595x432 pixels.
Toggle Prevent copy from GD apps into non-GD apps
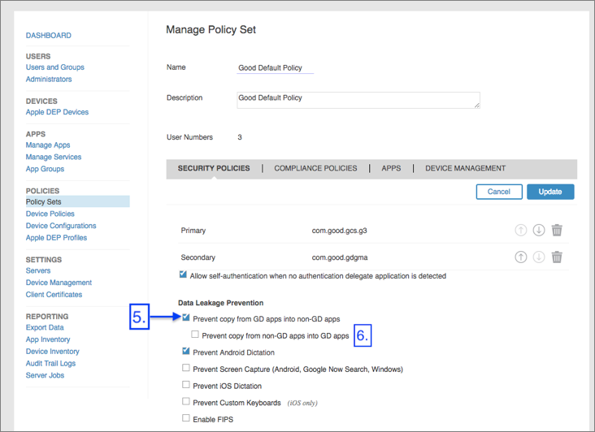(x=187, y=318)
